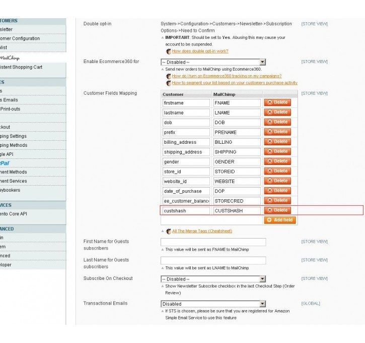
Task: Click the monkey icon beside double opt-in link
Action: 169,51
